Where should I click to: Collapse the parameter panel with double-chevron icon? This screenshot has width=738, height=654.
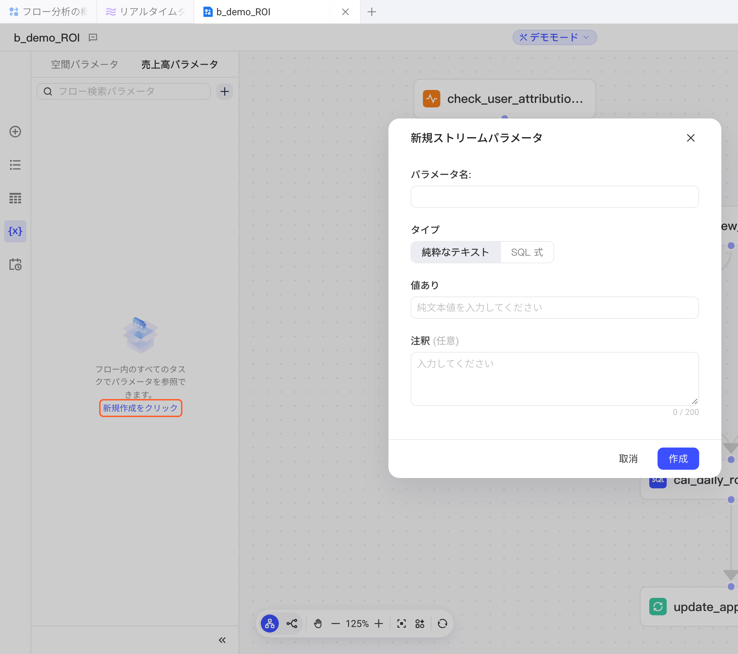point(222,640)
